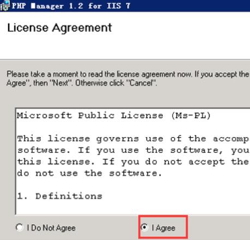Select the "I Agree" radio button

coord(144,227)
